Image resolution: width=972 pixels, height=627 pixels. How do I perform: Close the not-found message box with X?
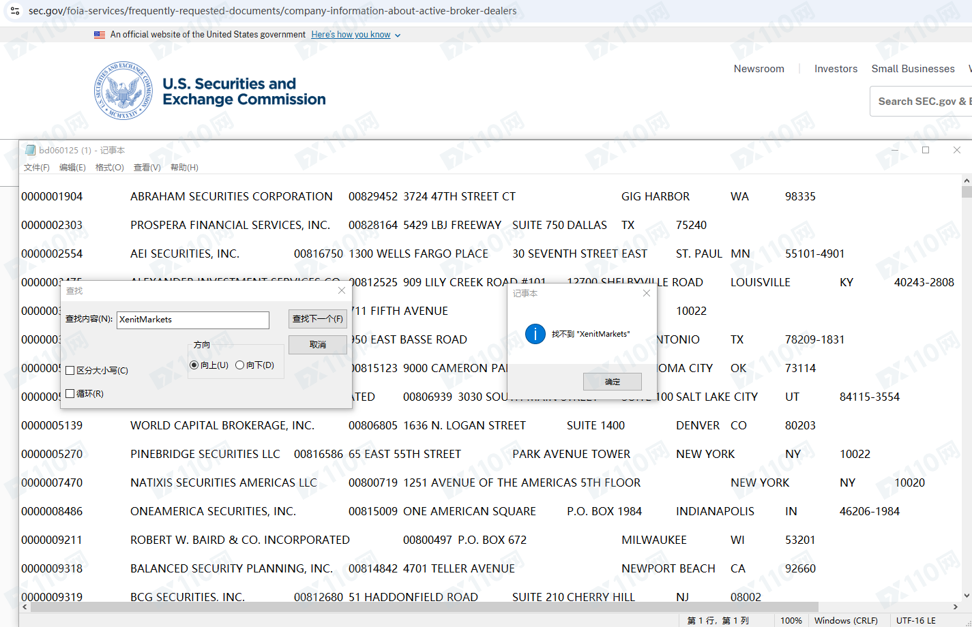(647, 293)
